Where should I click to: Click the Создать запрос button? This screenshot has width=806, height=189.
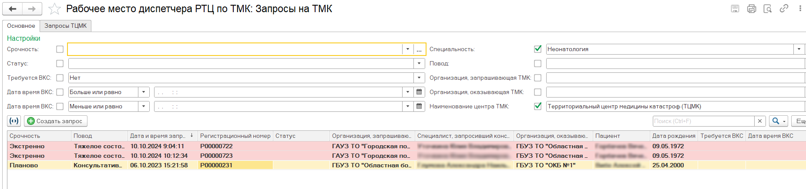tap(55, 121)
